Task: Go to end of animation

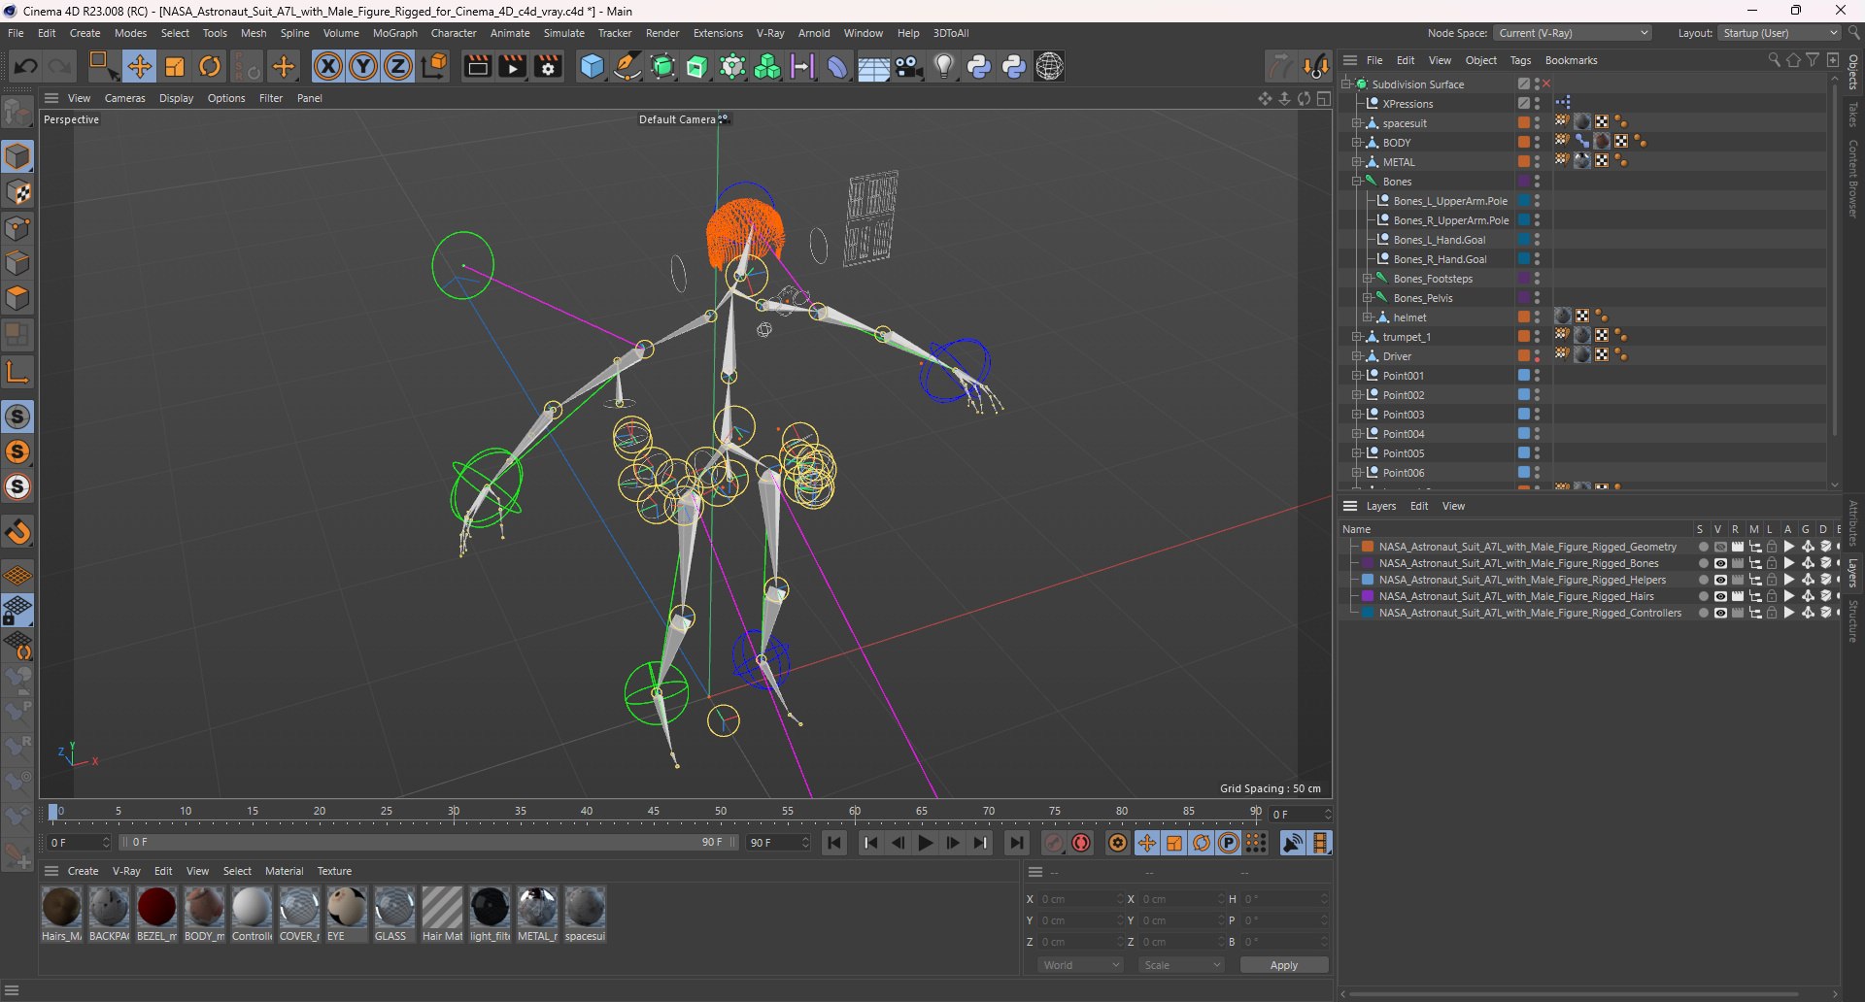Action: [x=1016, y=843]
